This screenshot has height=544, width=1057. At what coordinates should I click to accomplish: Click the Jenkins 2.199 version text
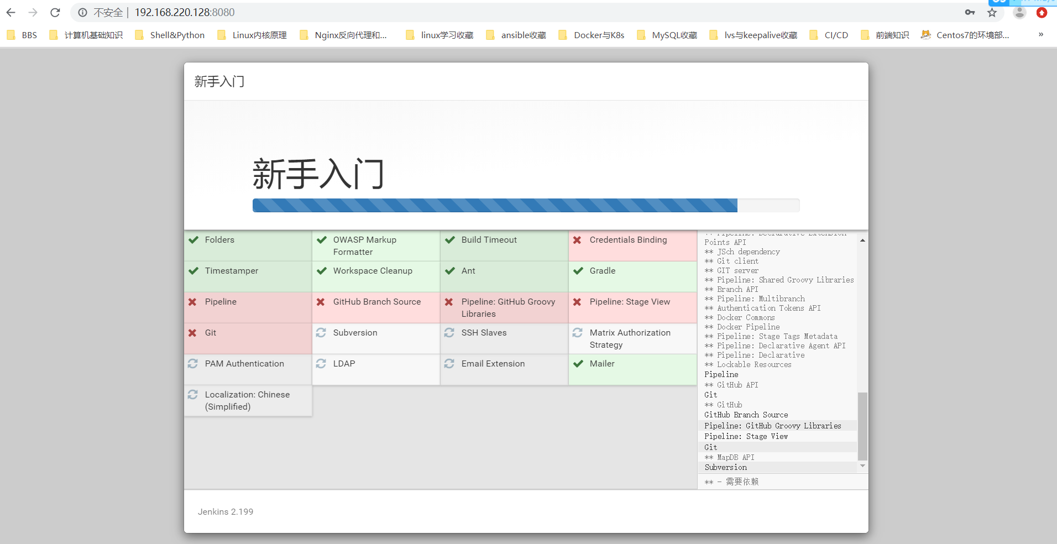(226, 512)
